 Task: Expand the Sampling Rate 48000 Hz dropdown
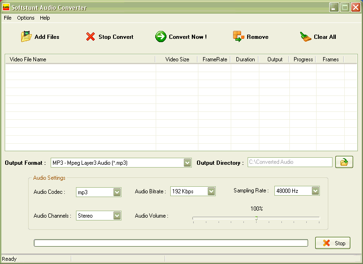pos(315,191)
